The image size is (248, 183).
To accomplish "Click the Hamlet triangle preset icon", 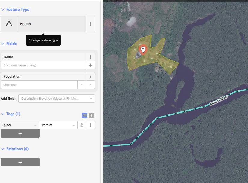I will tap(9, 24).
